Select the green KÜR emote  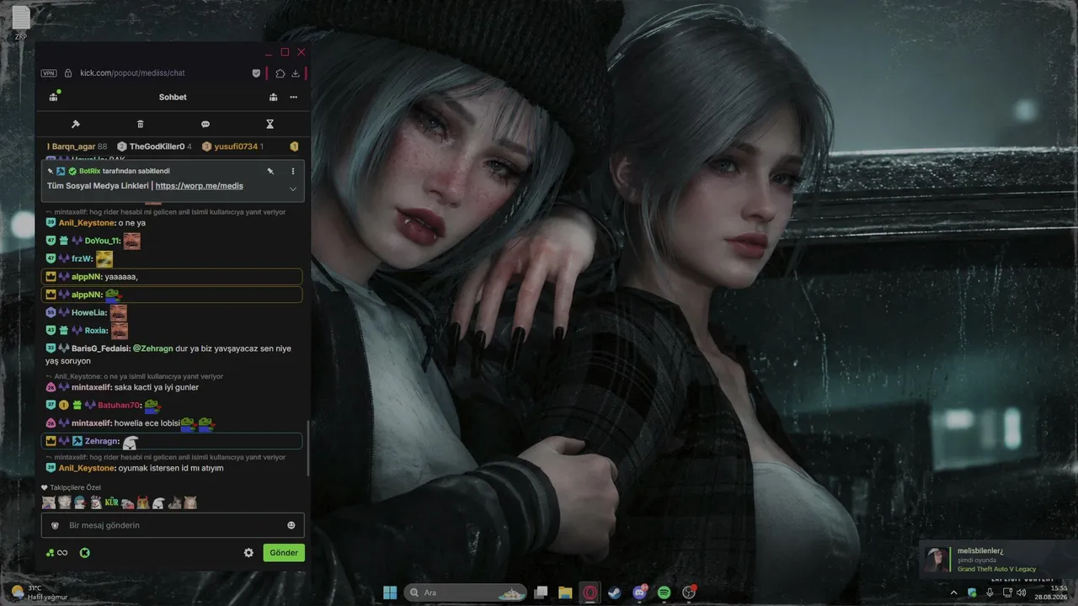coord(112,502)
